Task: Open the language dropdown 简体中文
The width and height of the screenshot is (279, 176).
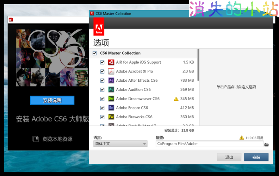Action: (x=120, y=144)
